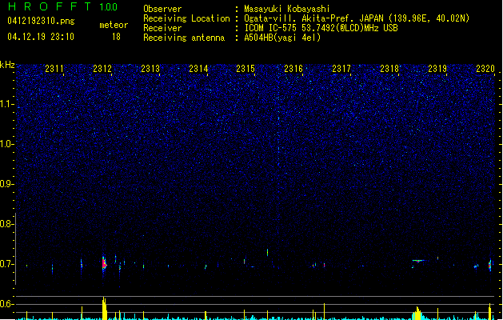Click the yellow intensity cluster before 2319
The height and width of the screenshot is (320, 503).
pyautogui.click(x=417, y=314)
